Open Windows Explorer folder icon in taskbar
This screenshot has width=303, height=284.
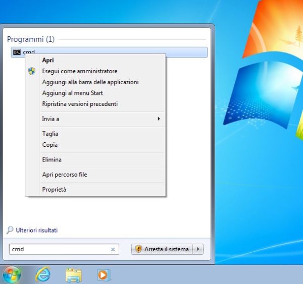[x=74, y=275]
